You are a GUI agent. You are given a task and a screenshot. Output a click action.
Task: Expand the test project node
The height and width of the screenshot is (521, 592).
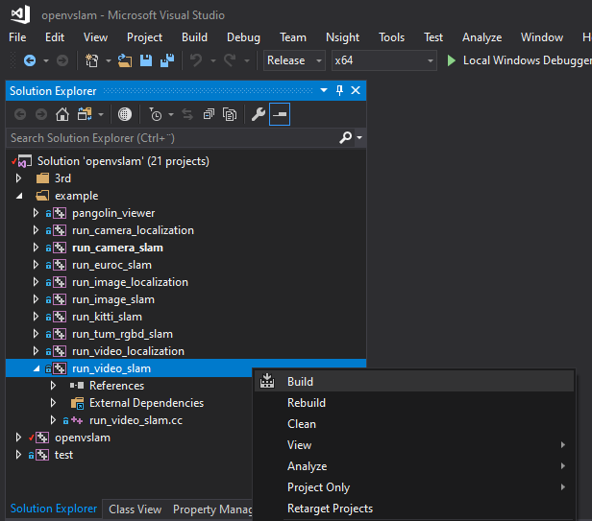pyautogui.click(x=18, y=455)
